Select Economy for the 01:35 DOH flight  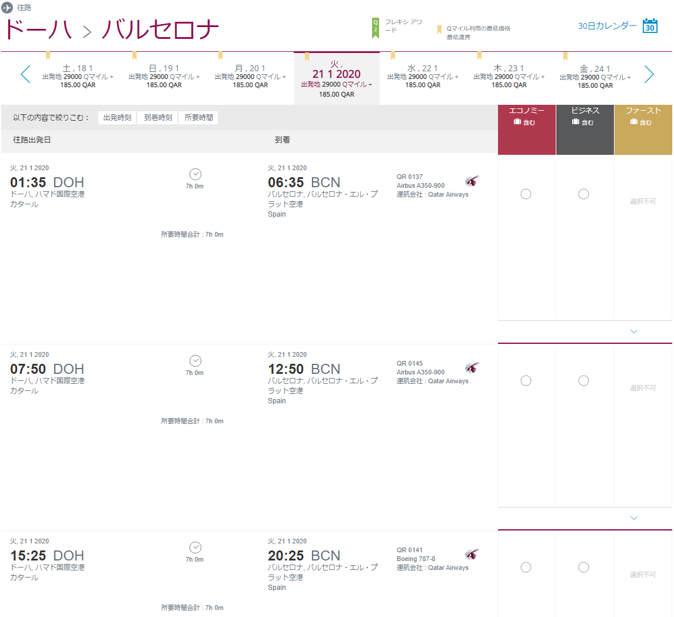point(526,194)
